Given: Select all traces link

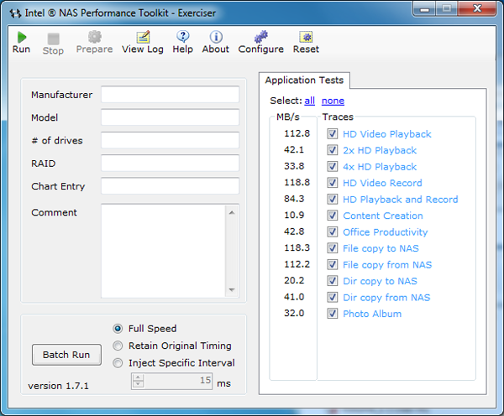Looking at the screenshot, I should tap(309, 101).
